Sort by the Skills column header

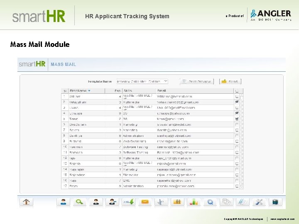click(x=139, y=91)
